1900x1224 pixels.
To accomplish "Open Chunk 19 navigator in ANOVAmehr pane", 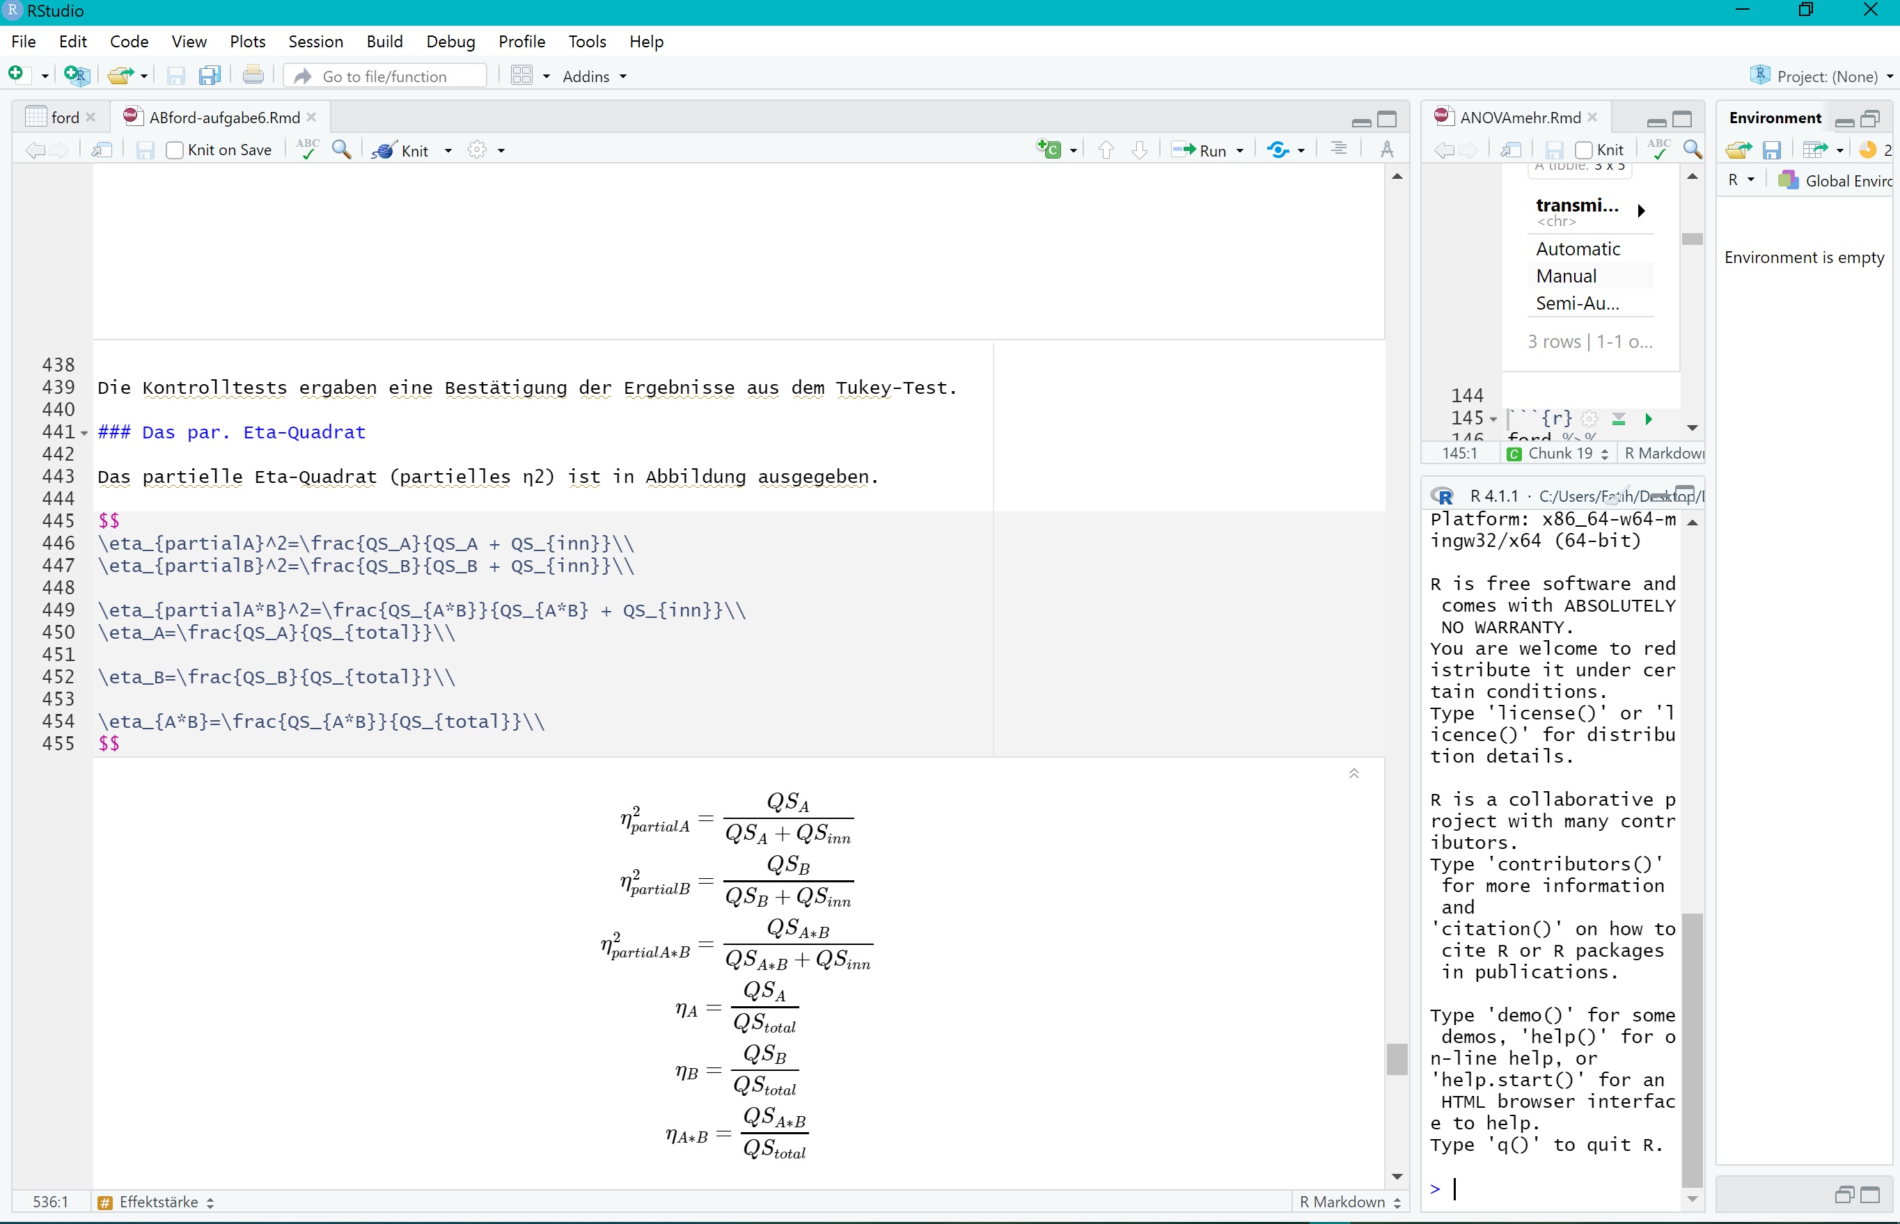I will click(x=1559, y=453).
